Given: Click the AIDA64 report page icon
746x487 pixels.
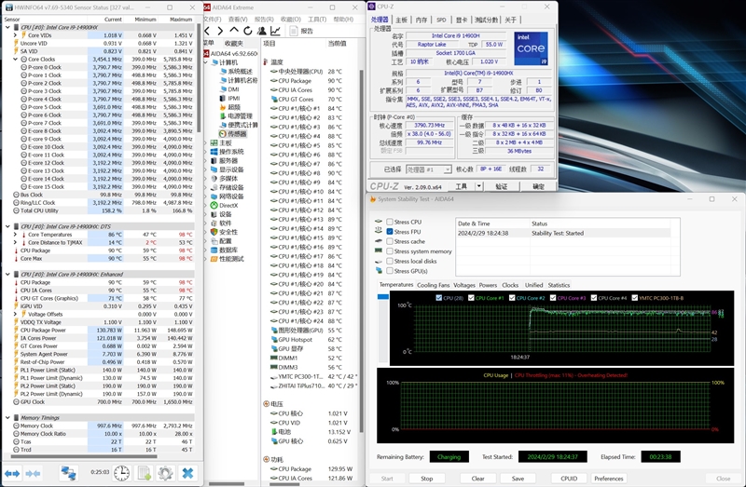Looking at the screenshot, I should coord(293,31).
